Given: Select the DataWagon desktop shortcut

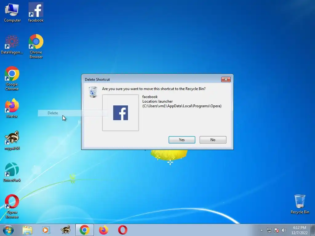Looking at the screenshot, I should pos(12,45).
